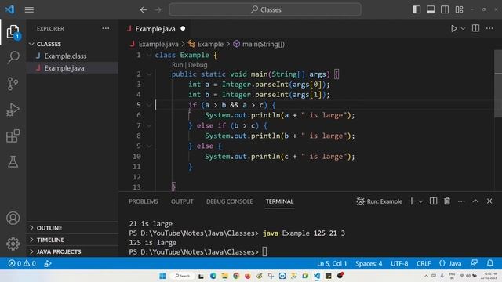Change encoding via UTF-8 status item
502x282 pixels.
(x=399, y=263)
